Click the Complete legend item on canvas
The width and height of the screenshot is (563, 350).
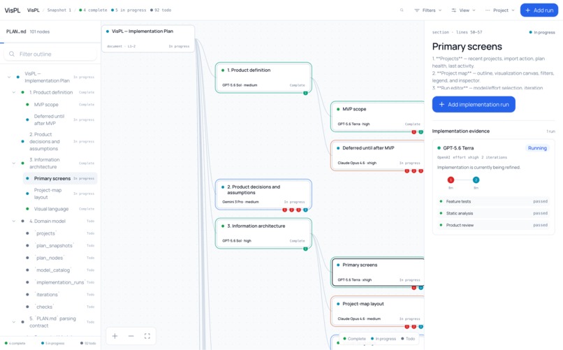click(x=354, y=339)
